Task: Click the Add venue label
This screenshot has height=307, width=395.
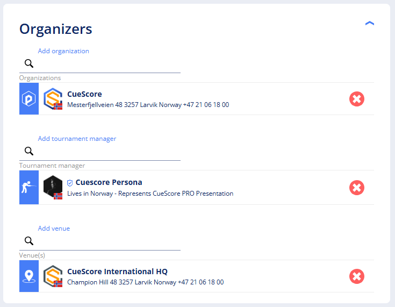Action: point(54,229)
